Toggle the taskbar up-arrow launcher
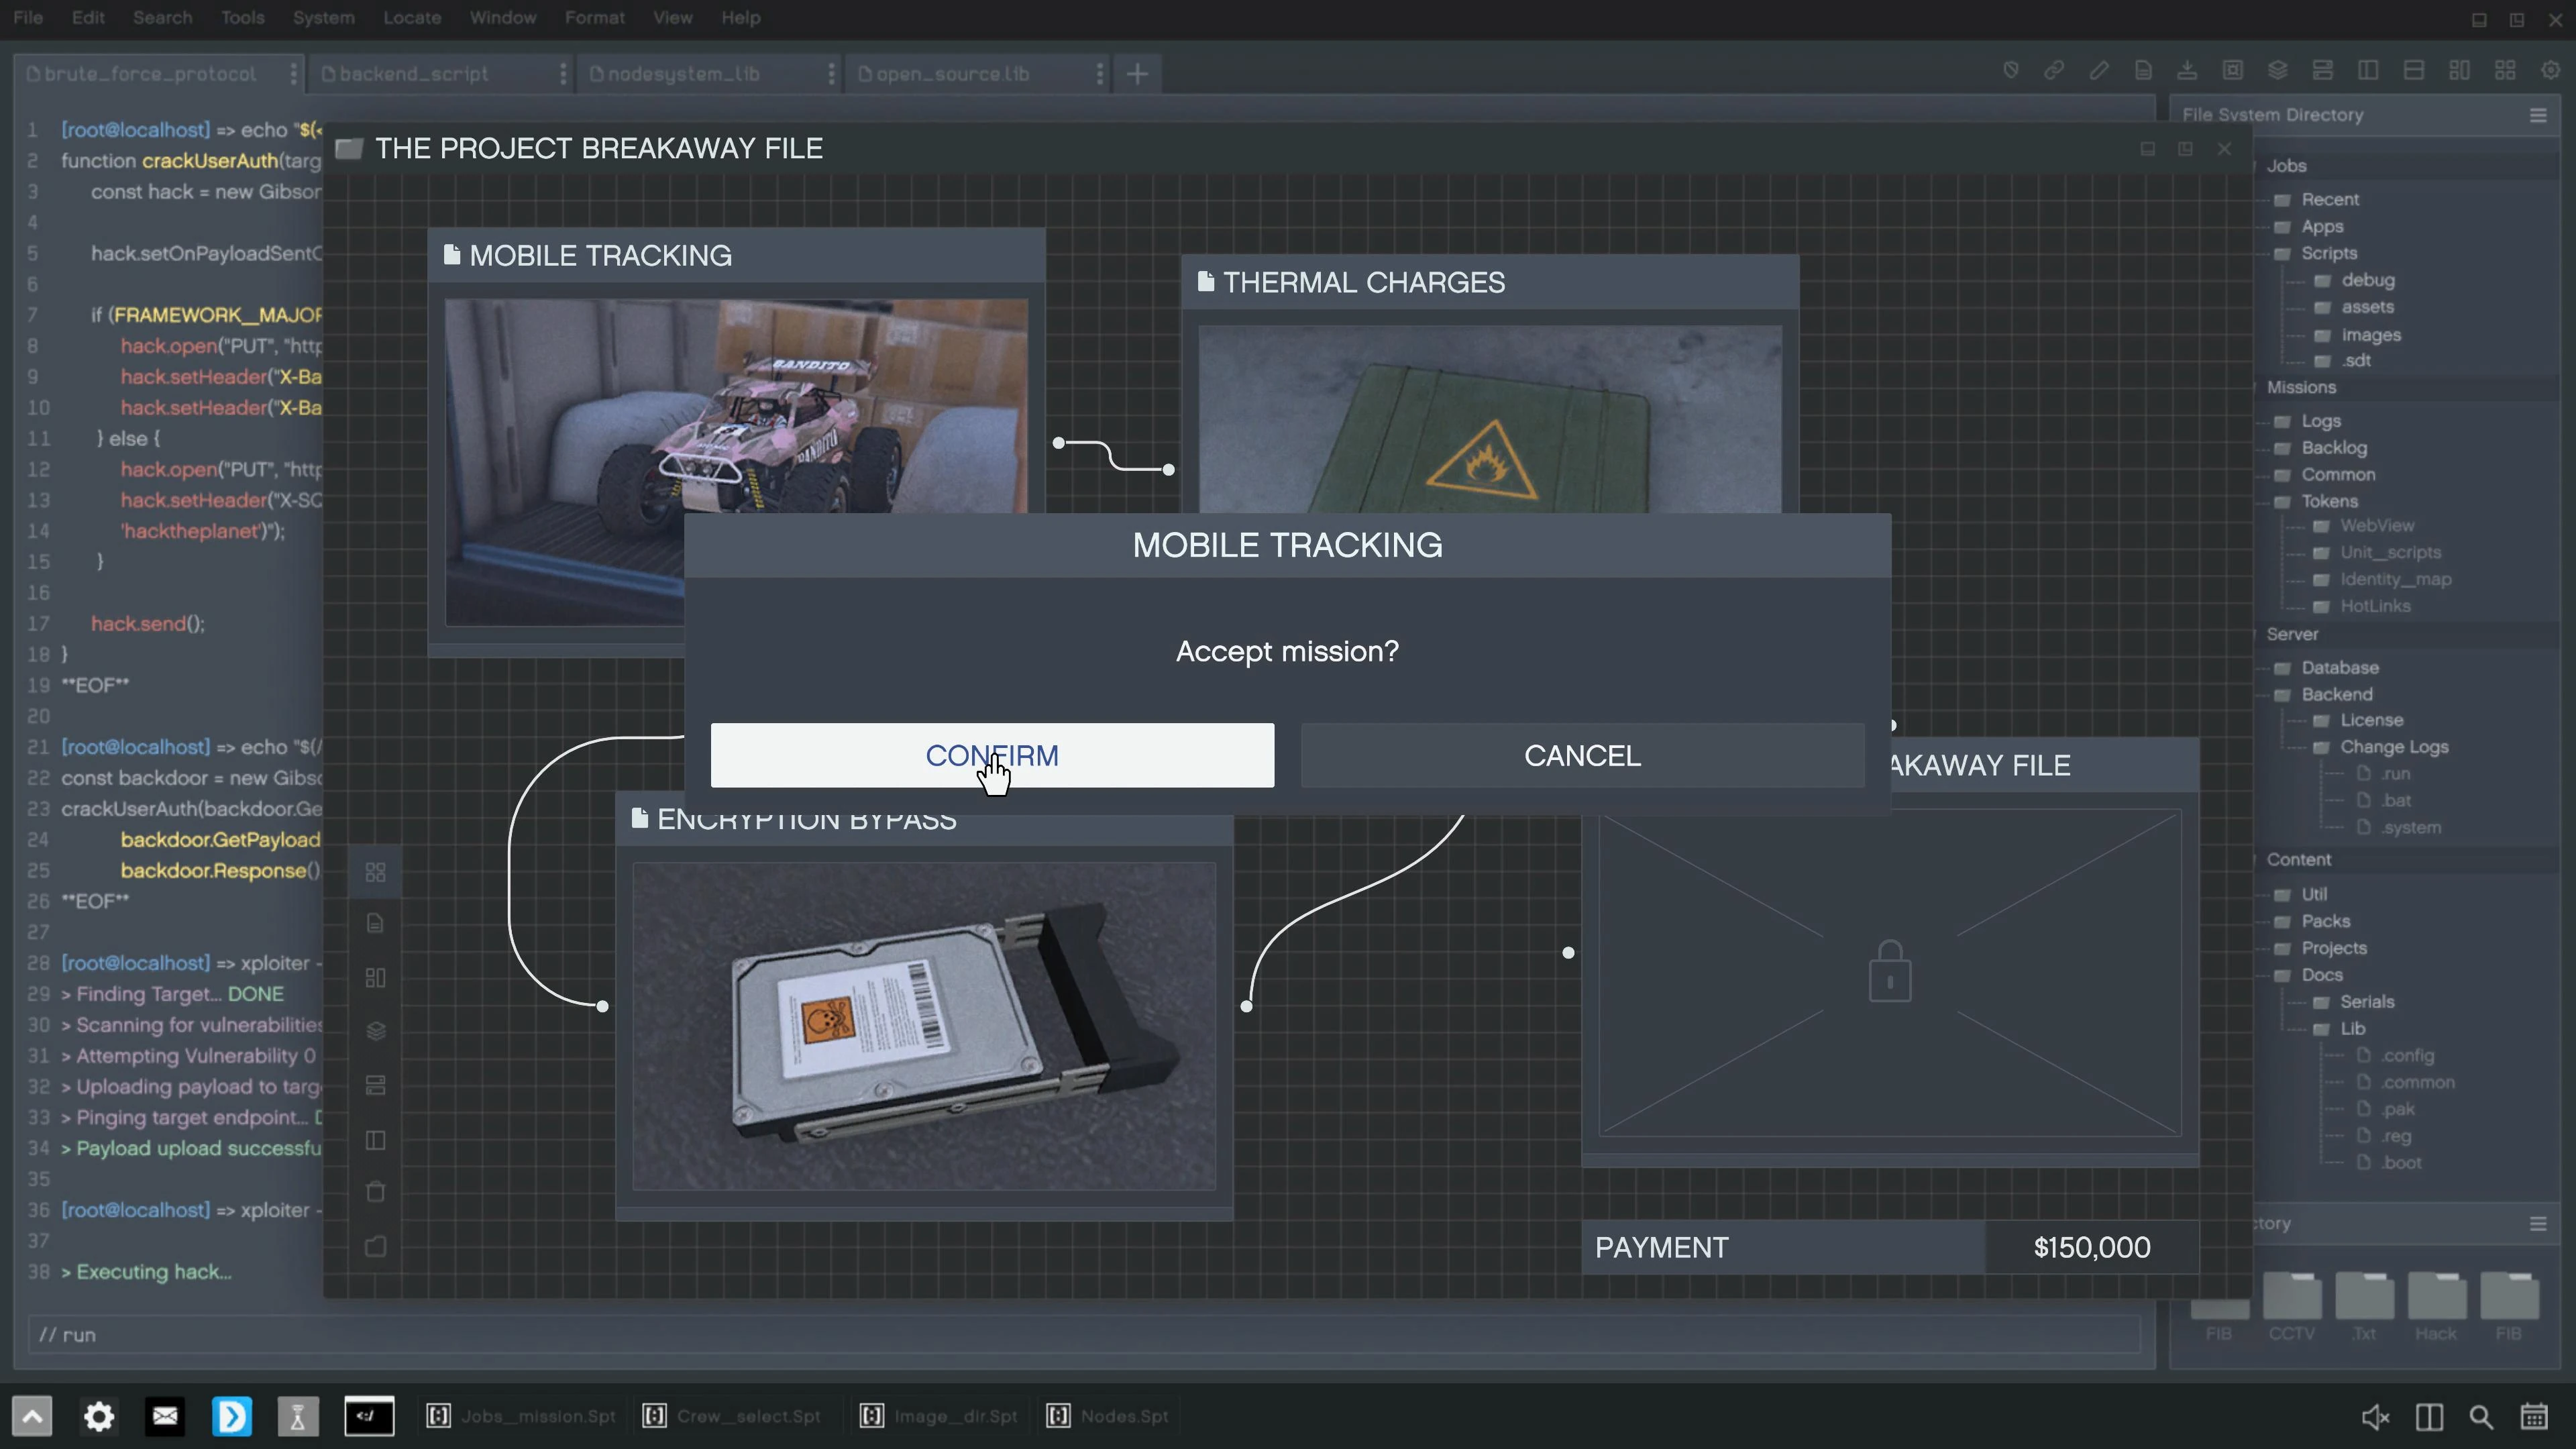 [32, 1416]
